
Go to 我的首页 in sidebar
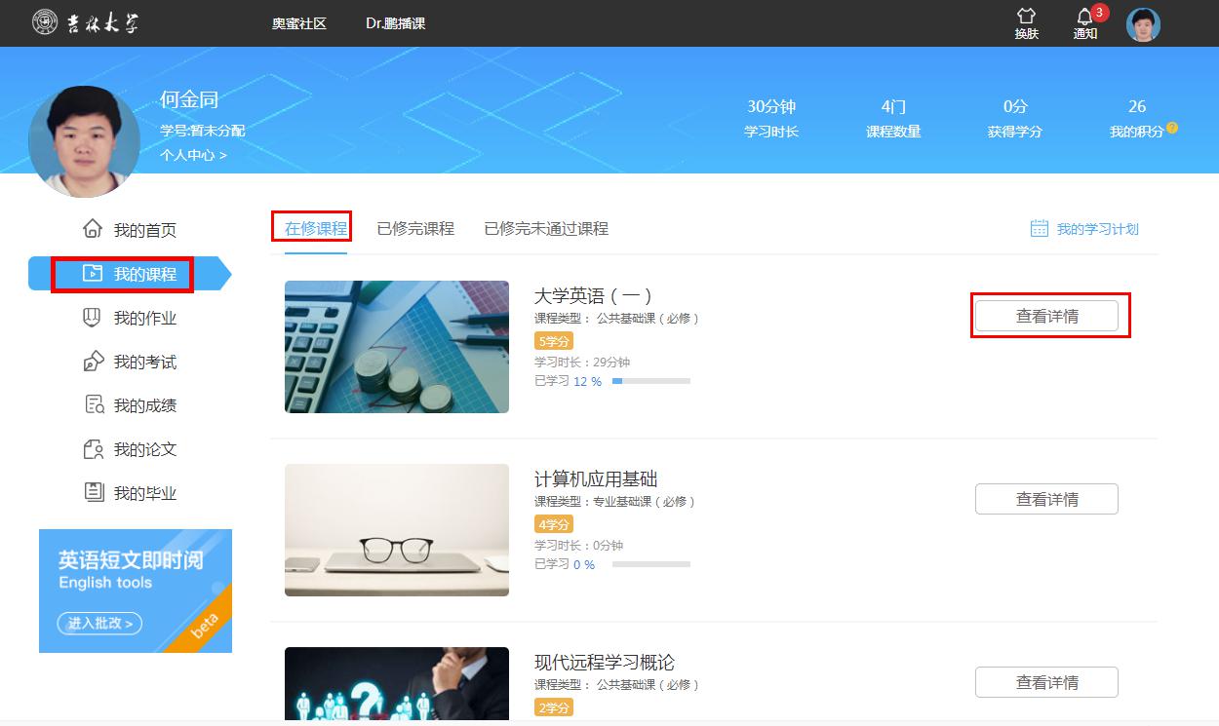click(145, 230)
